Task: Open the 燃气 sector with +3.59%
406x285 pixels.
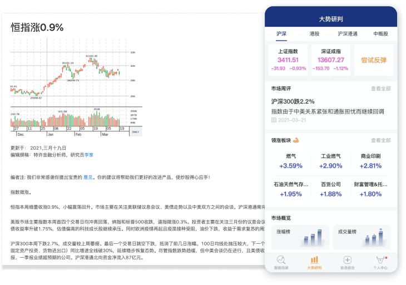Action: pos(290,161)
